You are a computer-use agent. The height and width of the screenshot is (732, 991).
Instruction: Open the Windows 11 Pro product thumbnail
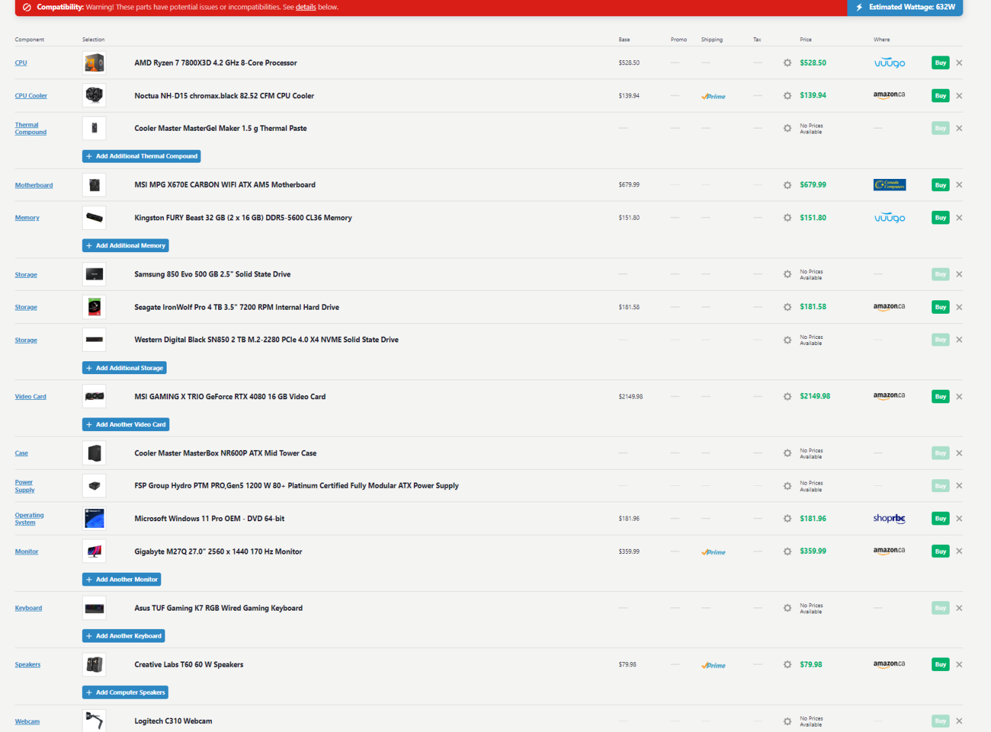tap(94, 518)
